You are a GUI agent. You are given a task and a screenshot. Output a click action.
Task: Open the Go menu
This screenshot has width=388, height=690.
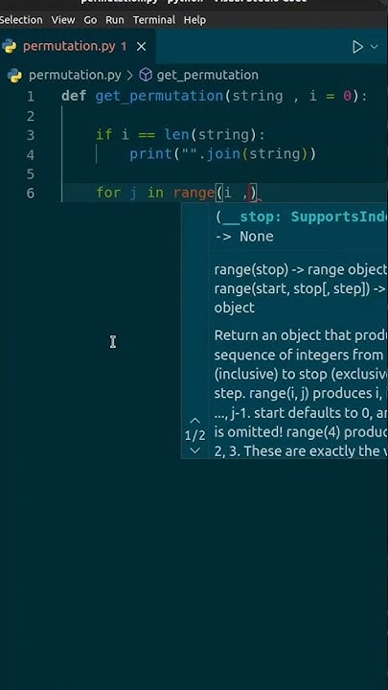[90, 20]
